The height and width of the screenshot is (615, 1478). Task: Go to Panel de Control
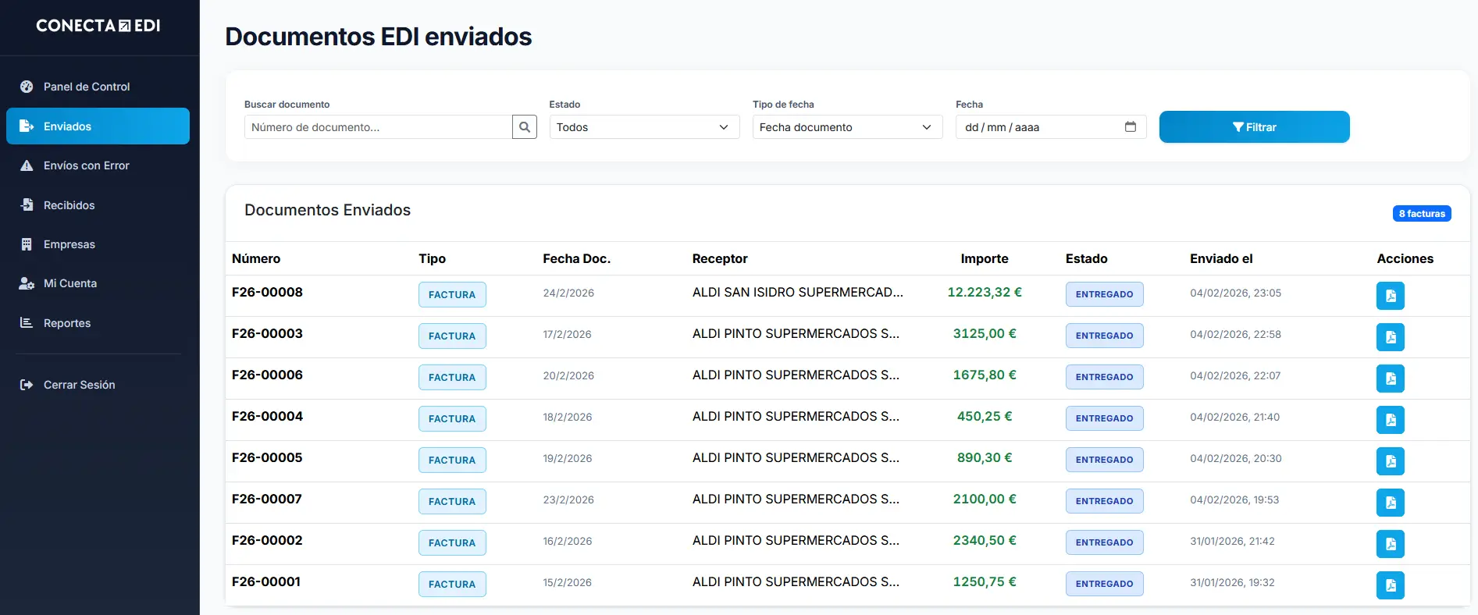[x=86, y=87]
